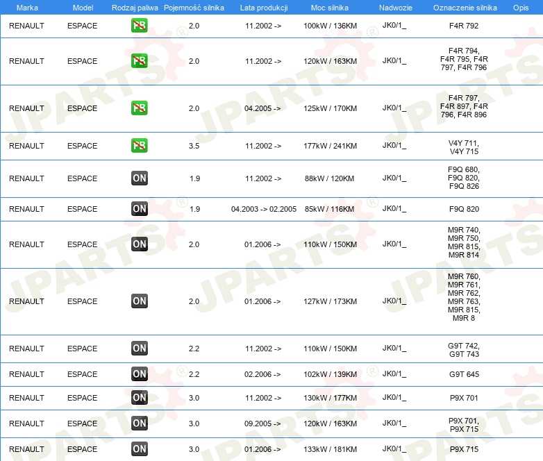This screenshot has height=461, width=543.
Task: Click the Rodzaj paliwa column header
Action: pos(135,8)
